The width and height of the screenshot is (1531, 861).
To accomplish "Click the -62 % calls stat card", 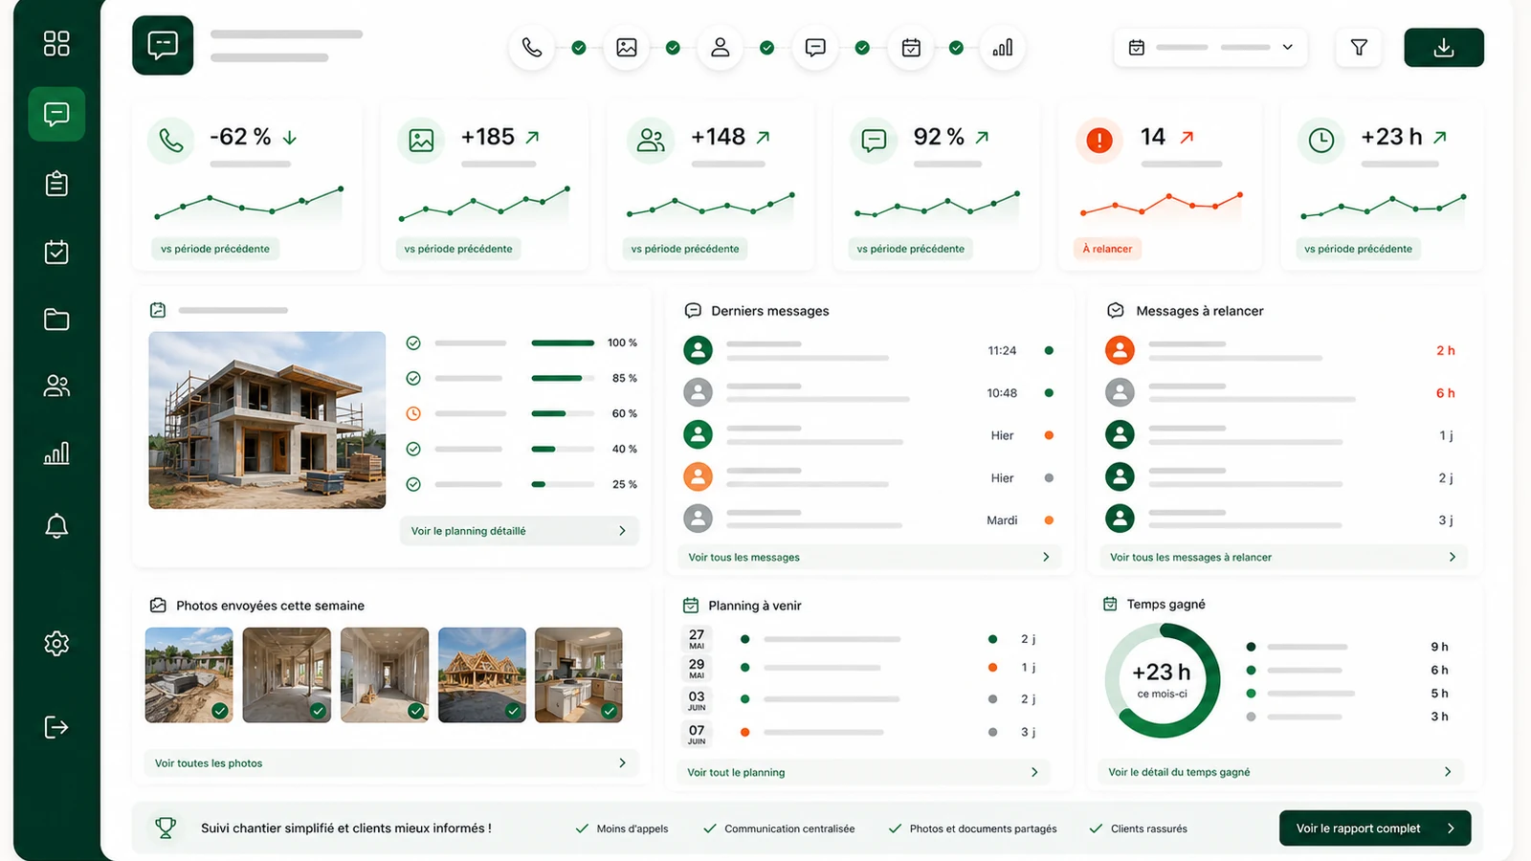I will click(247, 188).
